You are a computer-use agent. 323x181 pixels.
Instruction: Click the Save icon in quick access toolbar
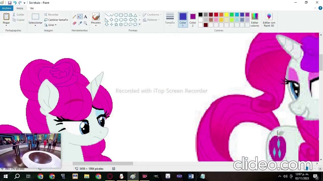(10, 3)
